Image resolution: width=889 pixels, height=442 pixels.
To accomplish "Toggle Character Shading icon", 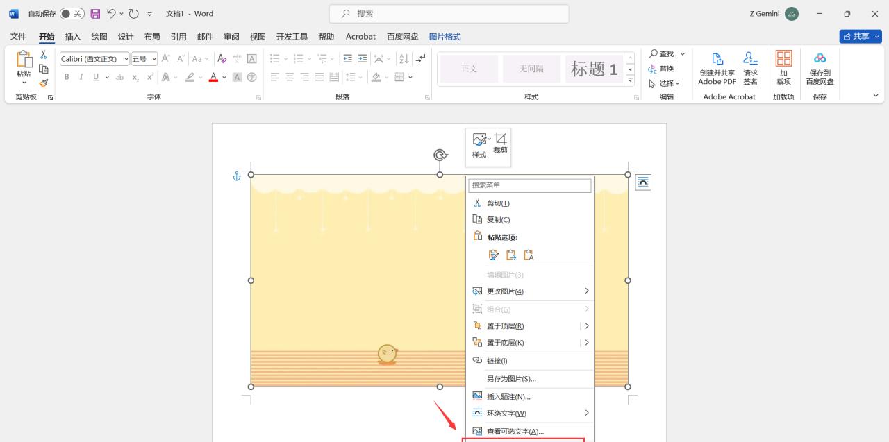I will point(237,77).
